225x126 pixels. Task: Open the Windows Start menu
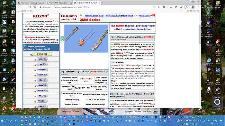tap(2, 121)
